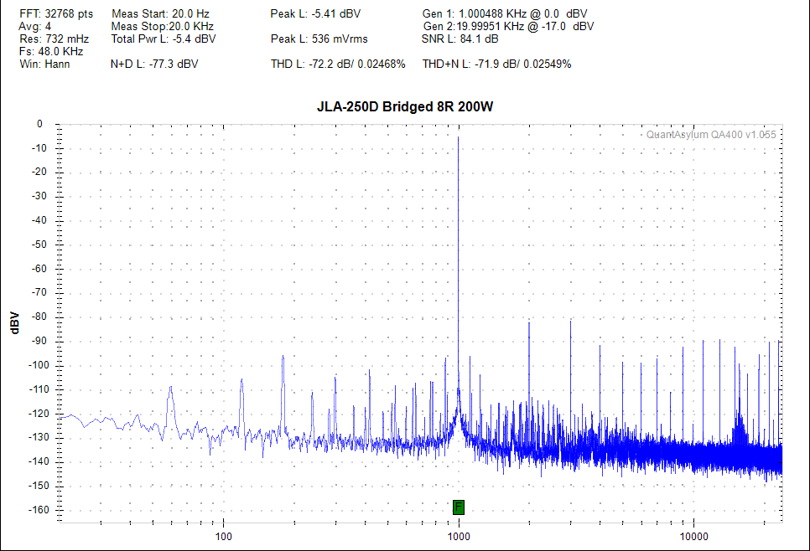Click 'THD+N L: -71.9 dB/ 0.02549%' readout
The image size is (810, 551).
(496, 64)
